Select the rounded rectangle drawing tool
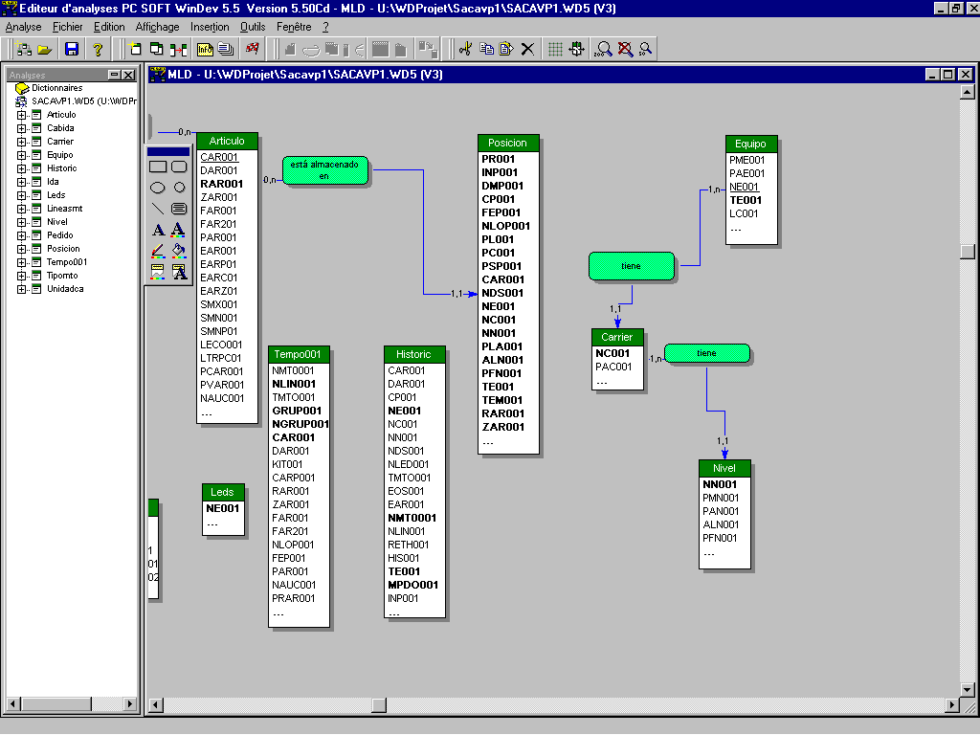The image size is (980, 735). click(179, 167)
